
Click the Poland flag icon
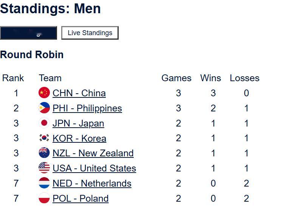coord(44,198)
